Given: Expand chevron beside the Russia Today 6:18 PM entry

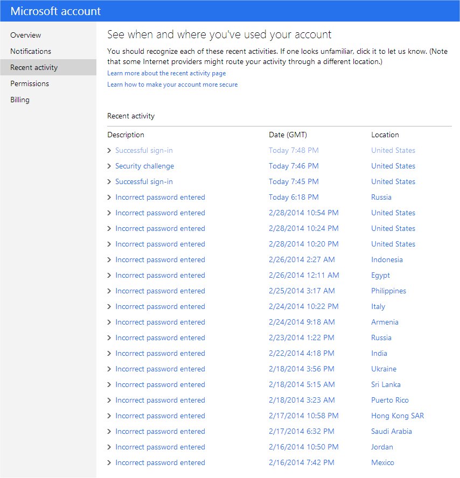Looking at the screenshot, I should pyautogui.click(x=109, y=198).
